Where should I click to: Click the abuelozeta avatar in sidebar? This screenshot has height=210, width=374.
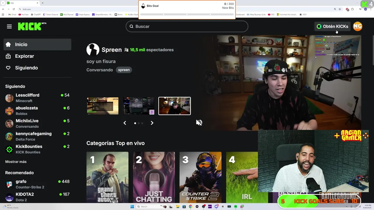pos(9,111)
